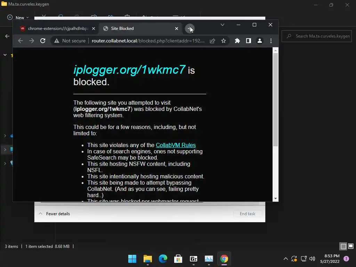This screenshot has width=356, height=267.
Task: Go back in File Explorer
Action: (x=7, y=36)
